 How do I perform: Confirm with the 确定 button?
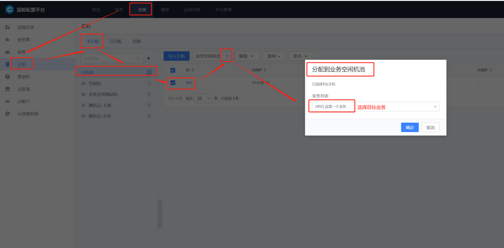[410, 128]
